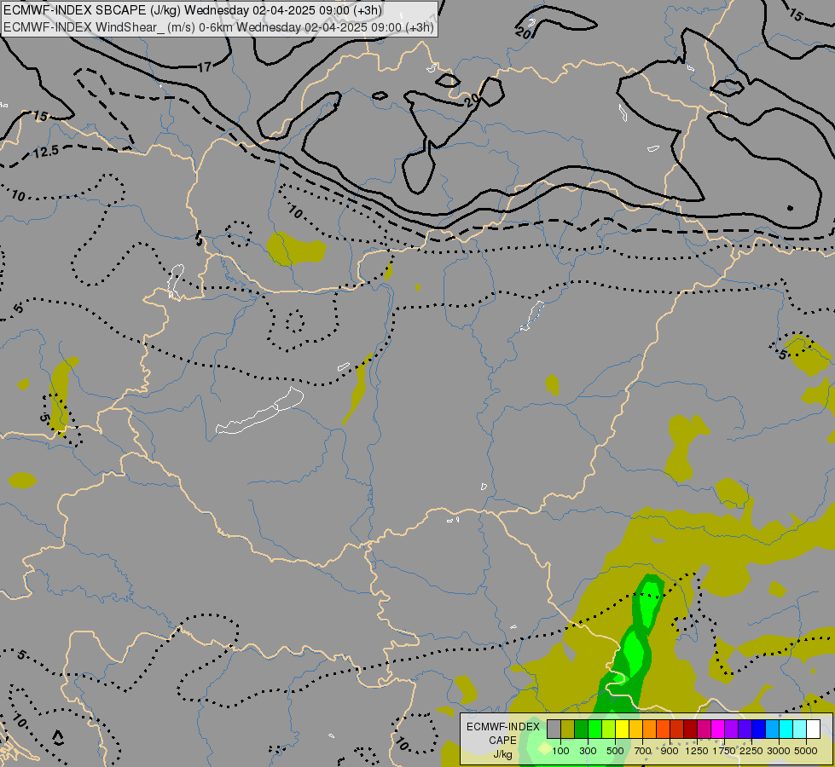Screen dimensions: 835x767
Task: Click the WindShear 0-6km title line
Action: click(219, 27)
